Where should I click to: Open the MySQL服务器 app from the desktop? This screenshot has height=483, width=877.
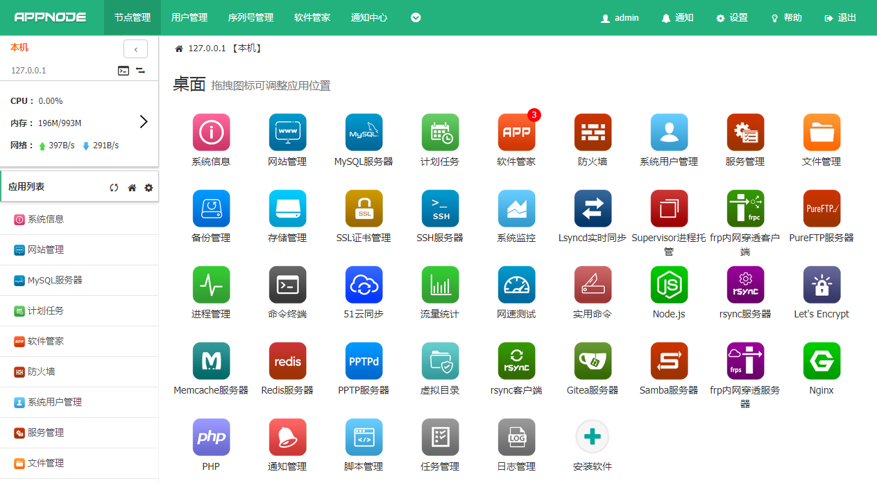tap(364, 132)
